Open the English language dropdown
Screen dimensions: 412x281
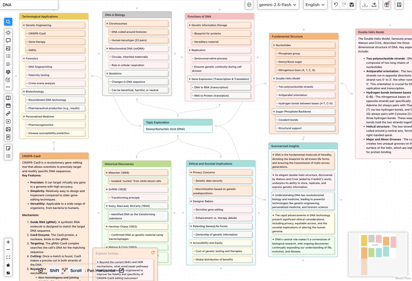315,5
